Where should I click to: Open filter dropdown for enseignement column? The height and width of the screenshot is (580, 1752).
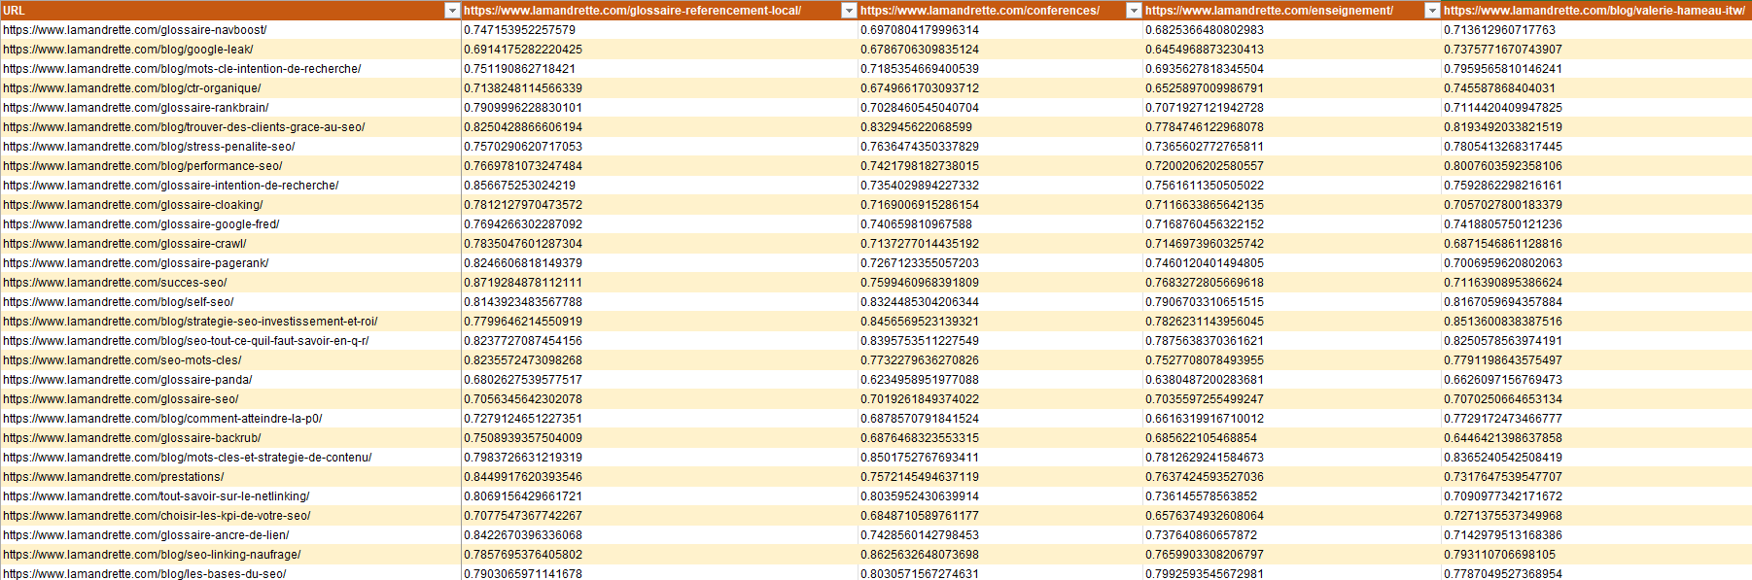(1431, 11)
